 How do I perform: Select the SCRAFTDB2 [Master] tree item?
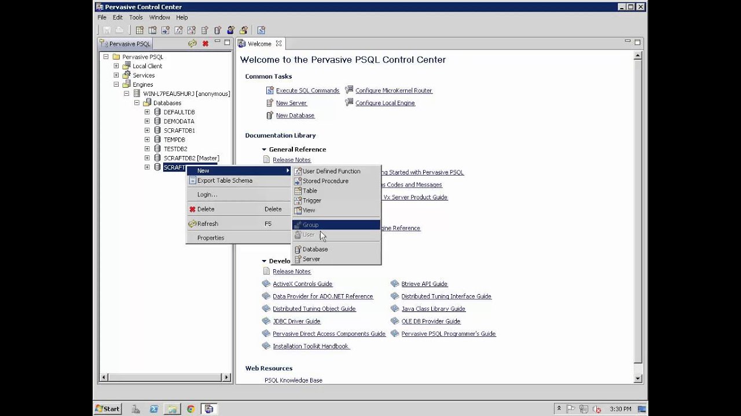pos(191,158)
